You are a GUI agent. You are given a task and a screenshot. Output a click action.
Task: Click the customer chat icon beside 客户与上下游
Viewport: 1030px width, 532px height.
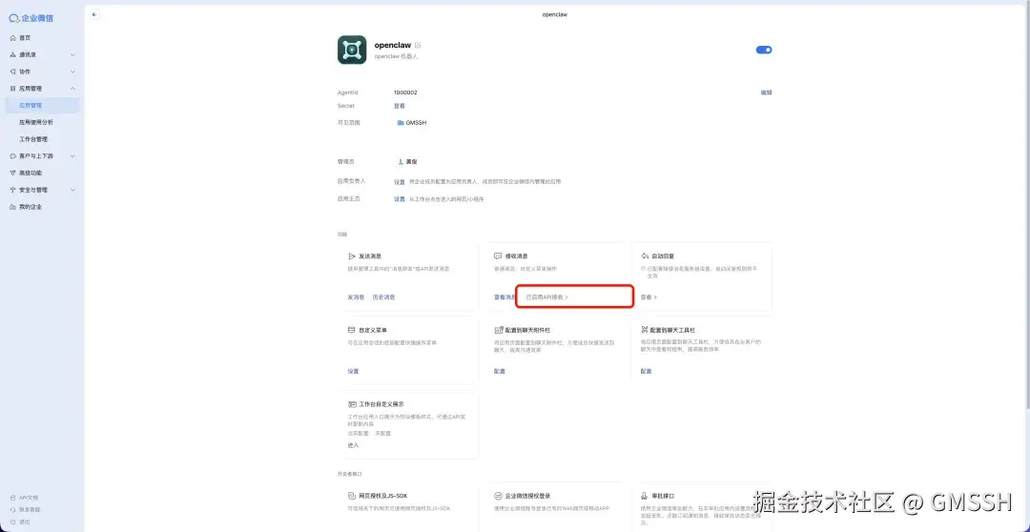(x=12, y=156)
